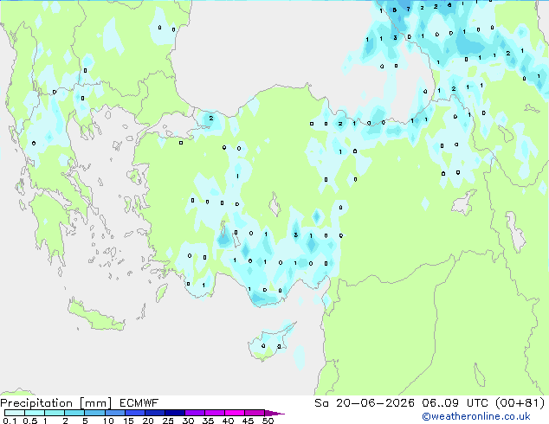Click the precipitation value '7' on the map
The height and width of the screenshot is (424, 549).
tap(408, 10)
